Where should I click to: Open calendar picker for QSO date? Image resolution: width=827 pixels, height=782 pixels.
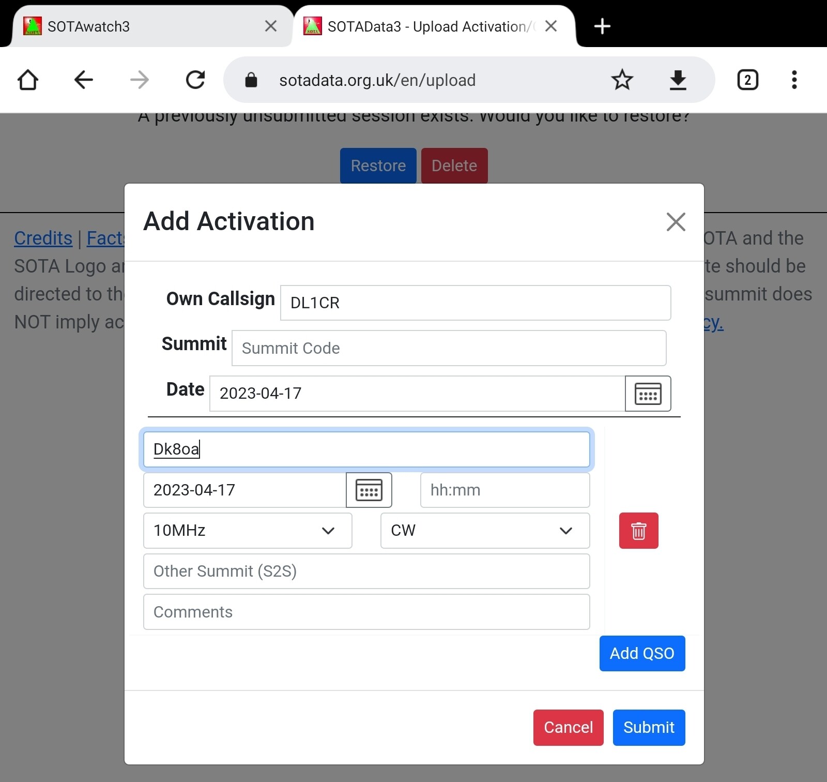coord(369,490)
